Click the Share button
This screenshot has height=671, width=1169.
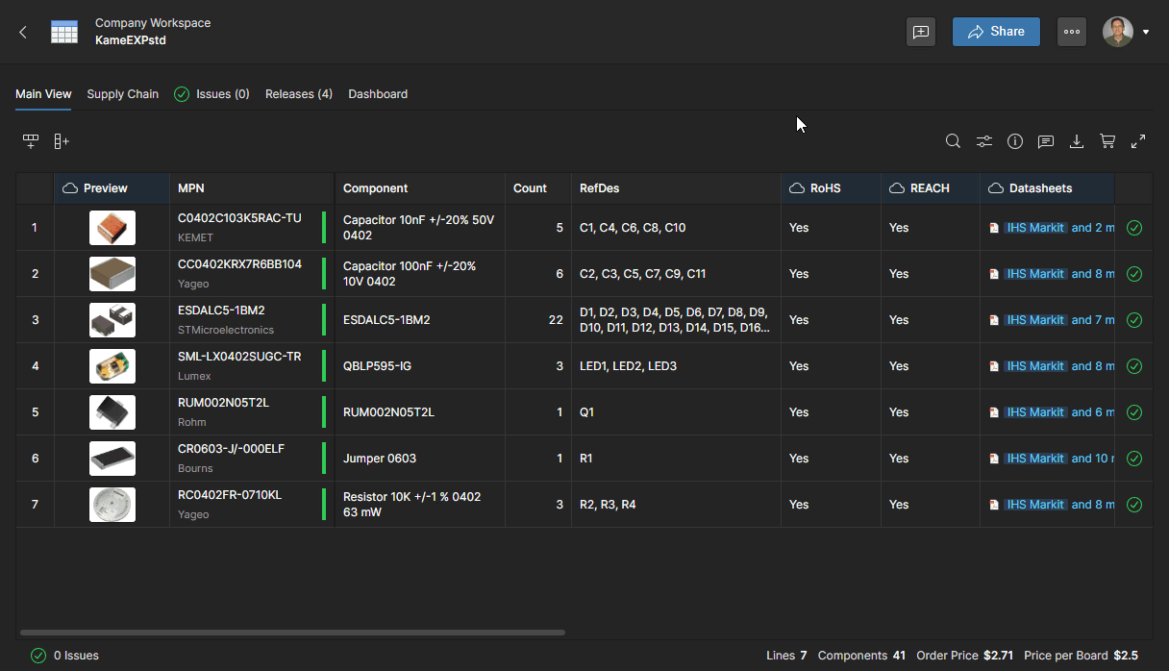996,32
